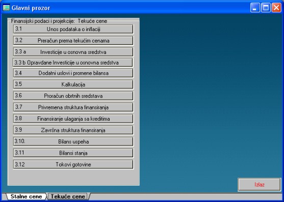This screenshot has height=202, width=284.
Task: Open 3.1 Unos podataka o inflaciji
Action: 73,29
